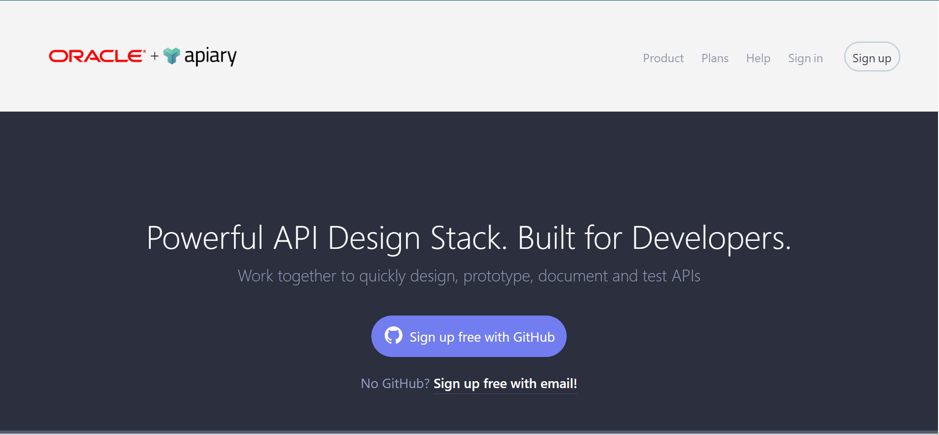Click the "Work together to quickly design" subtitle
This screenshot has height=435, width=939.
coord(346,276)
